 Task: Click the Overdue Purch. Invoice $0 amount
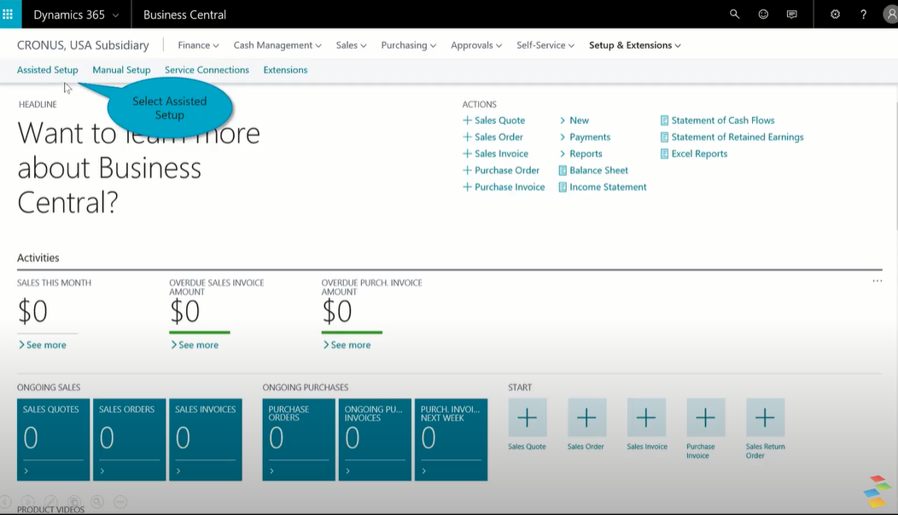pos(337,312)
